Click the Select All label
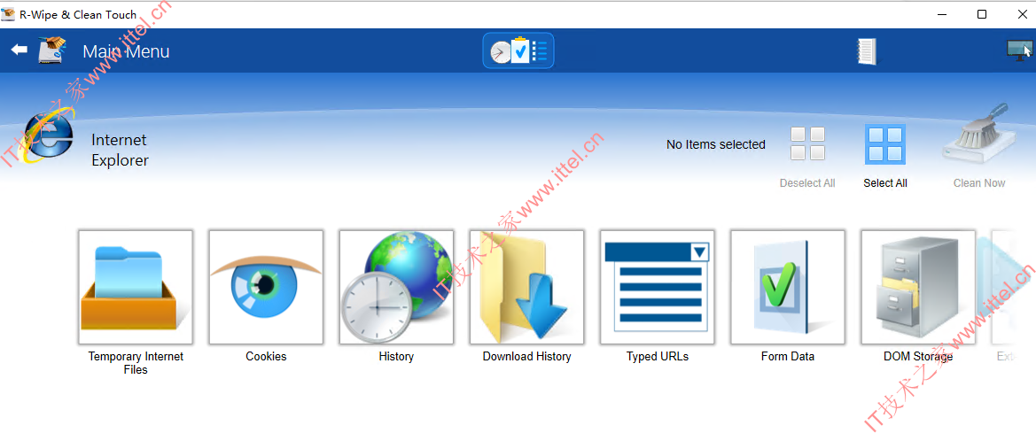The image size is (1036, 433). pyautogui.click(x=885, y=183)
